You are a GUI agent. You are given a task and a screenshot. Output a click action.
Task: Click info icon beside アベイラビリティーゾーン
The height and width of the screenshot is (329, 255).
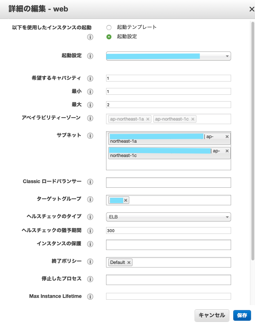click(x=90, y=118)
